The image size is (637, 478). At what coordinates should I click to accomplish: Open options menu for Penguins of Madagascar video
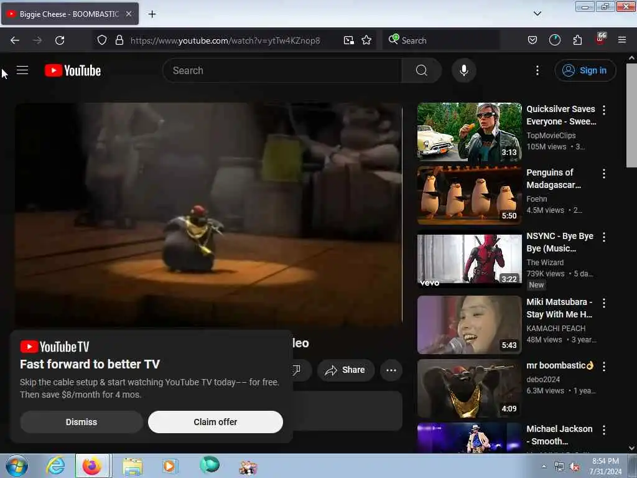[603, 174]
